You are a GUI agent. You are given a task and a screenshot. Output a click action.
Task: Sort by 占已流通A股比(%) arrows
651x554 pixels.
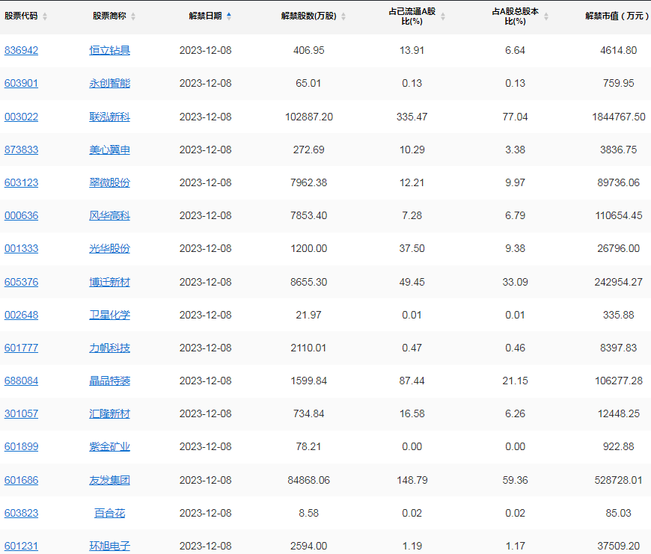443,16
